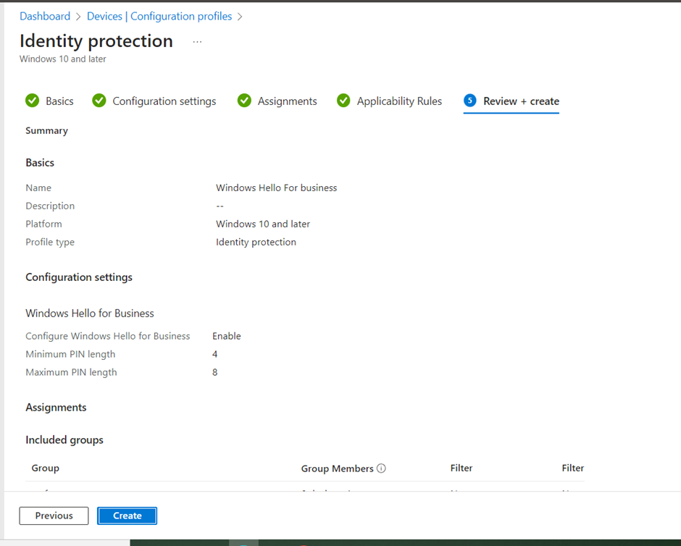Click the Description label

50,206
